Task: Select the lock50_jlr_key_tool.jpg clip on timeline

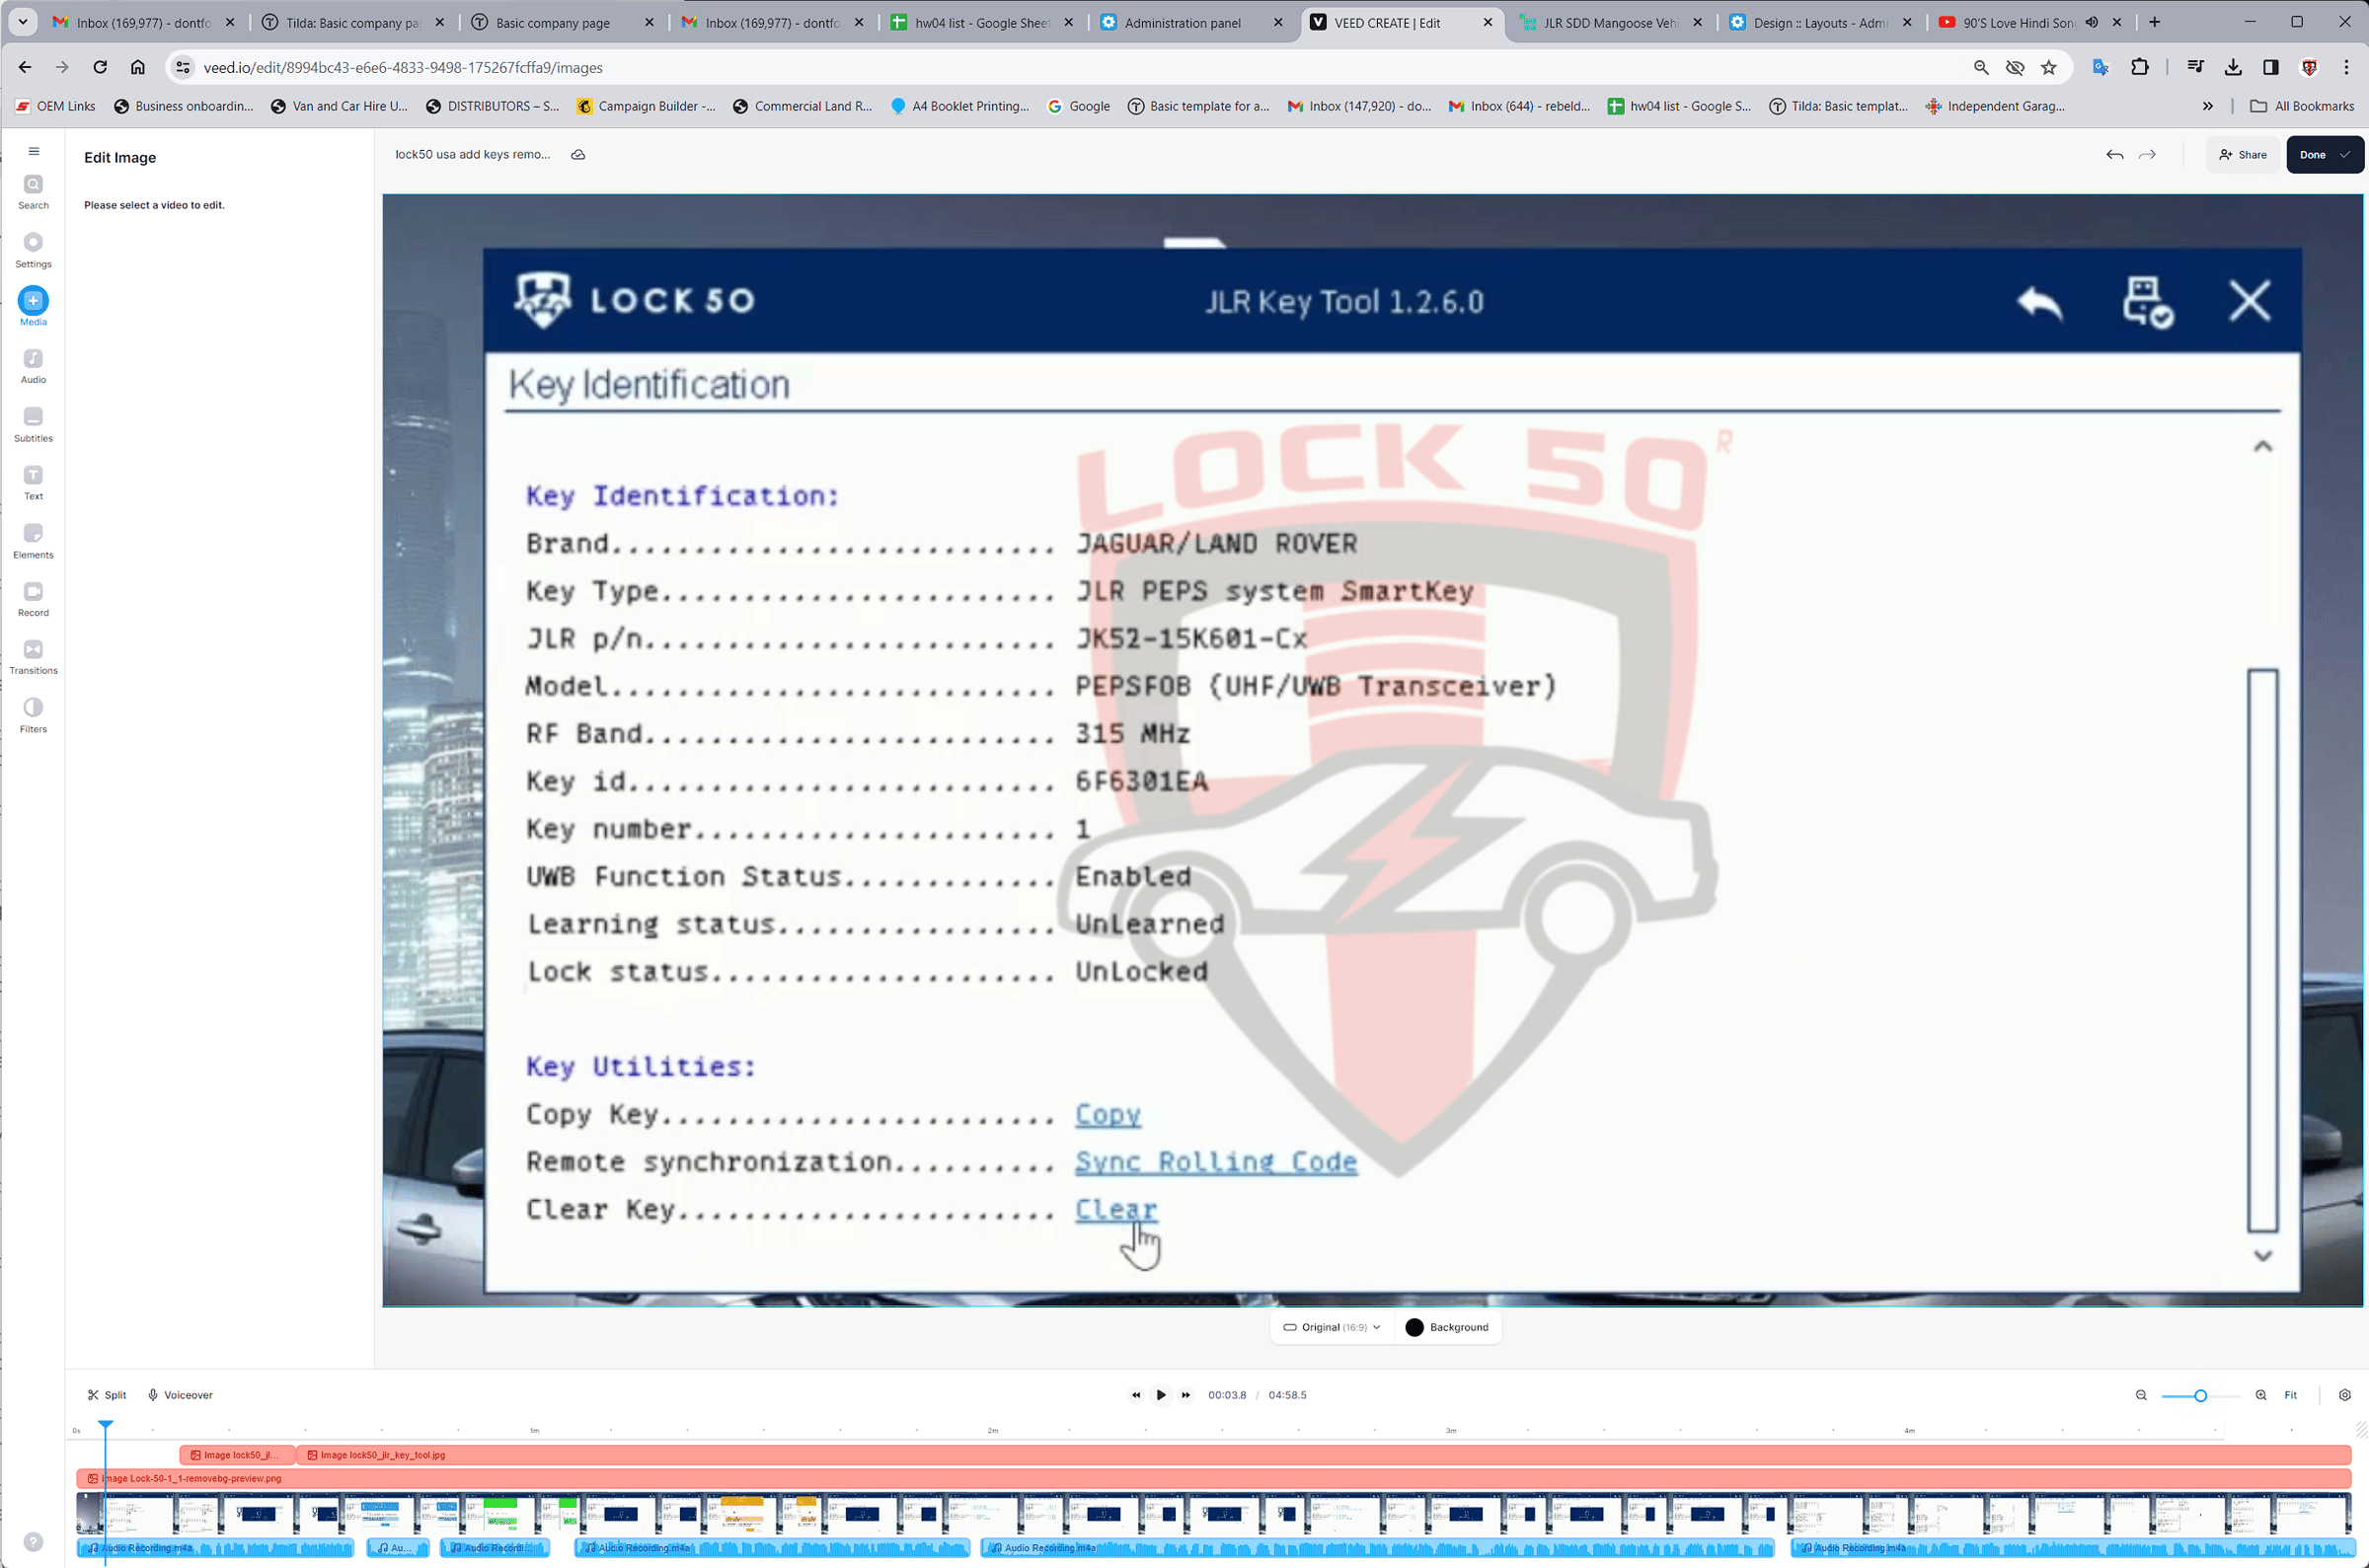Action: pos(380,1455)
